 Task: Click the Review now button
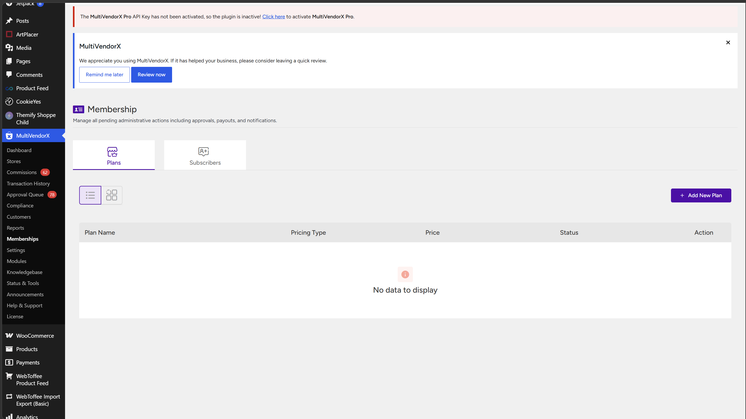tap(151, 75)
